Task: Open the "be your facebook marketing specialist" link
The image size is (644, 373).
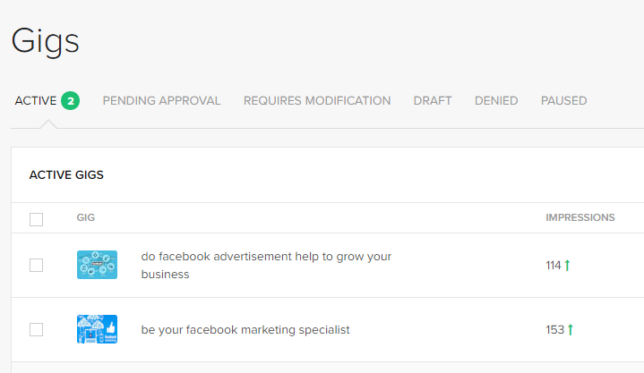Action: click(245, 330)
